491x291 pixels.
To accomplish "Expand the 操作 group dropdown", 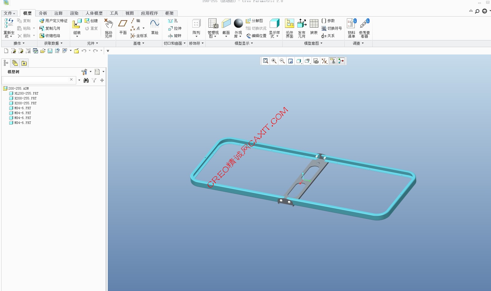I will 19,43.
